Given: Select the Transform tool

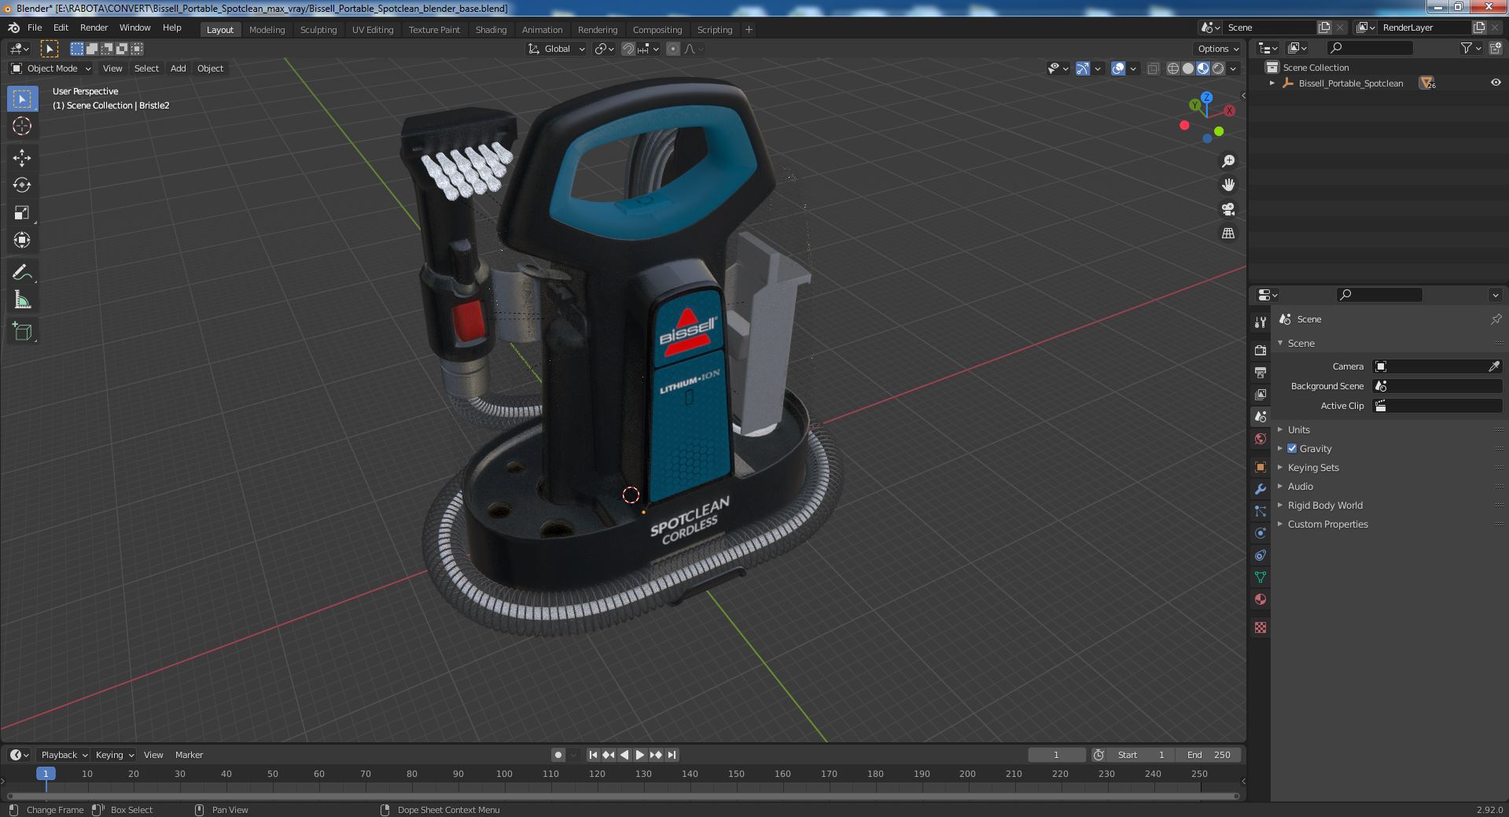Looking at the screenshot, I should (22, 240).
